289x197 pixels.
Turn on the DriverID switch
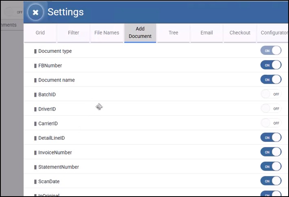271,109
